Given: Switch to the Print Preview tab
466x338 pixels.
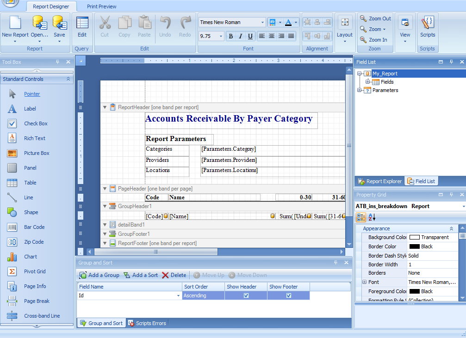Looking at the screenshot, I should click(102, 6).
